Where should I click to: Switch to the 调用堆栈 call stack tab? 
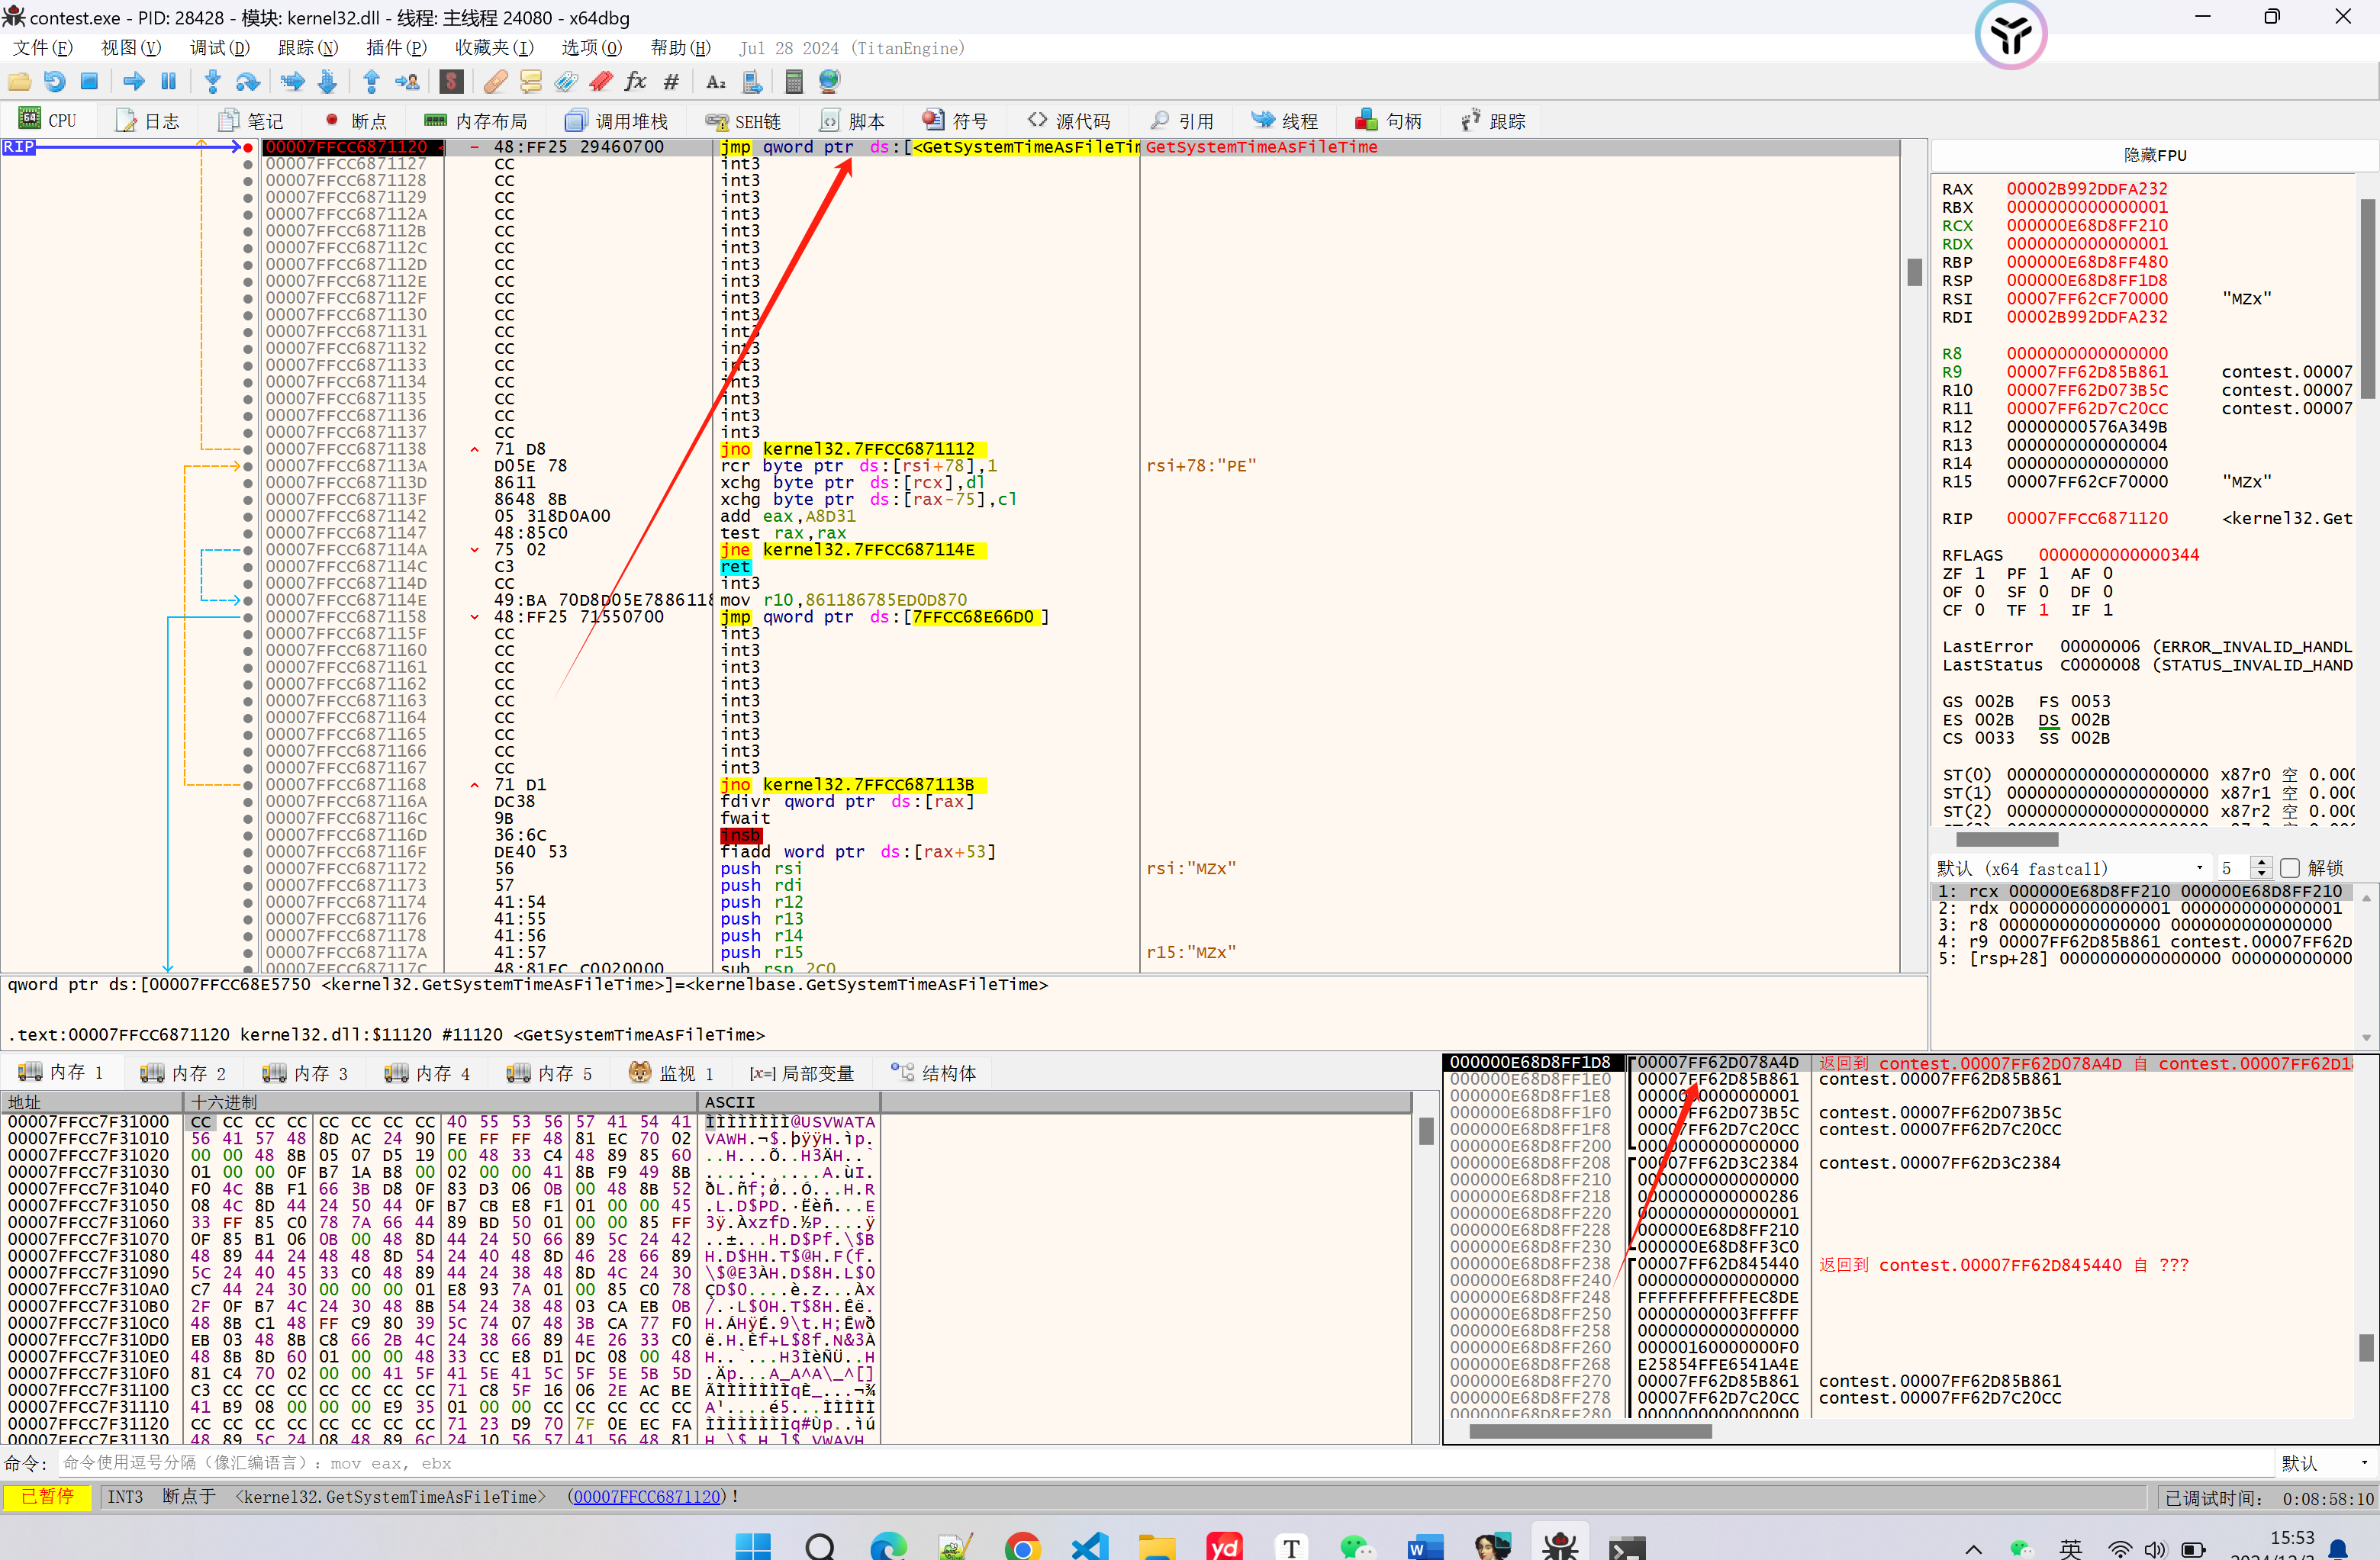[x=617, y=121]
